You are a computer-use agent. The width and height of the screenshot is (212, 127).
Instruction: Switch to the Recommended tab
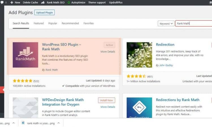(x=70, y=23)
